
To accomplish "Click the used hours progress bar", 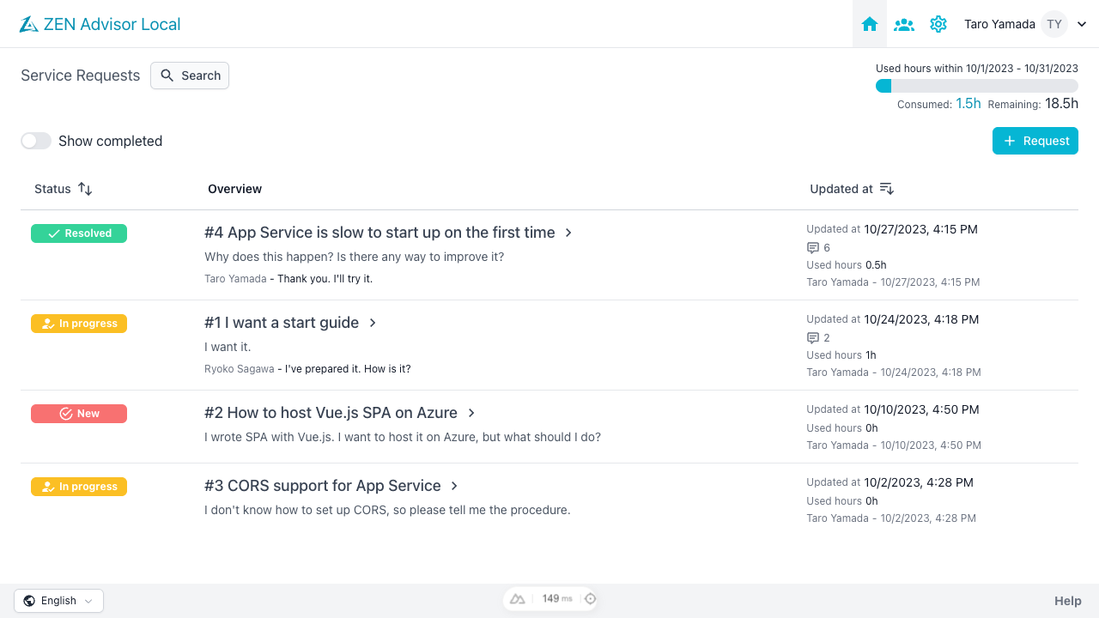I will coord(977,86).
